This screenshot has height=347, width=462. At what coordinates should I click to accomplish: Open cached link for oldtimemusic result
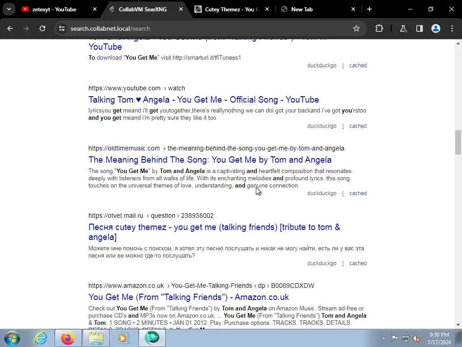pos(358,193)
